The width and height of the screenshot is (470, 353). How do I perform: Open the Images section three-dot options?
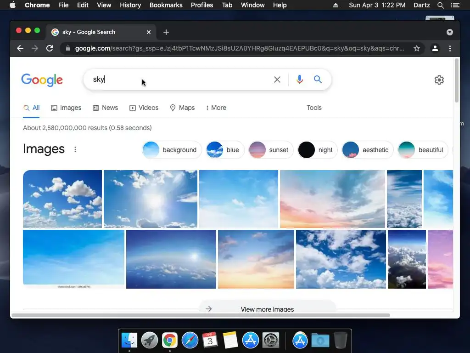75,149
